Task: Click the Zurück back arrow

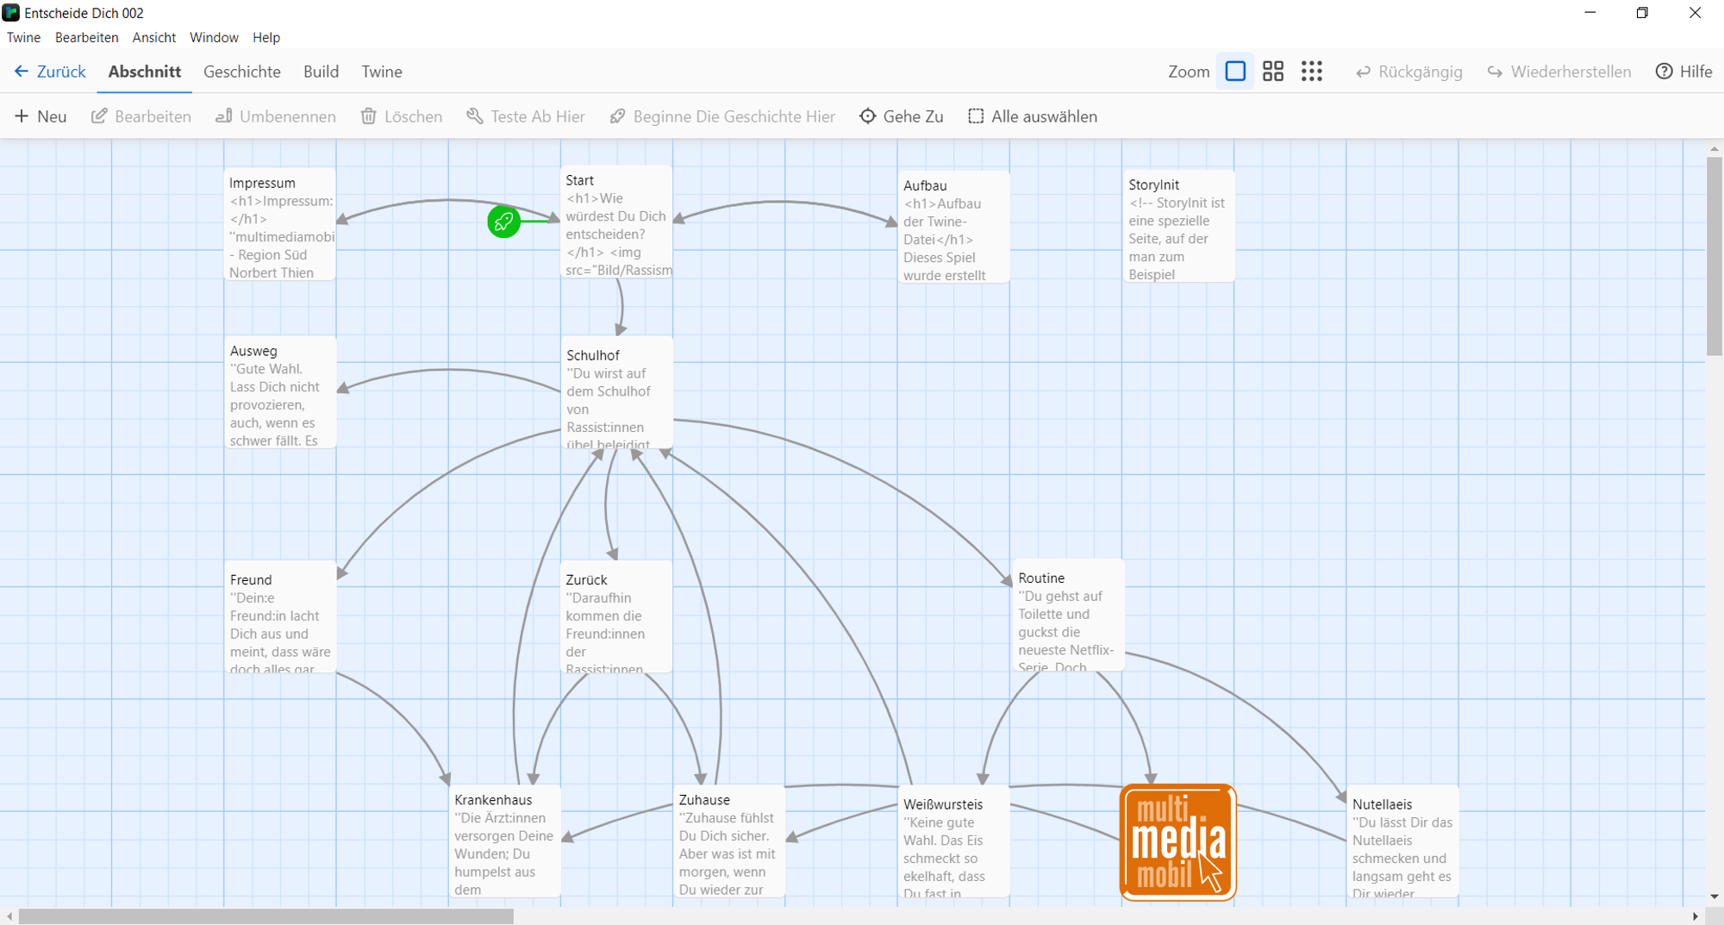Action: pos(50,72)
